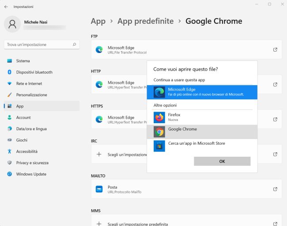Viewport: 287px width, 226px height.
Task: Click the Microsoft Edge icon in dialog
Action: 159,92
